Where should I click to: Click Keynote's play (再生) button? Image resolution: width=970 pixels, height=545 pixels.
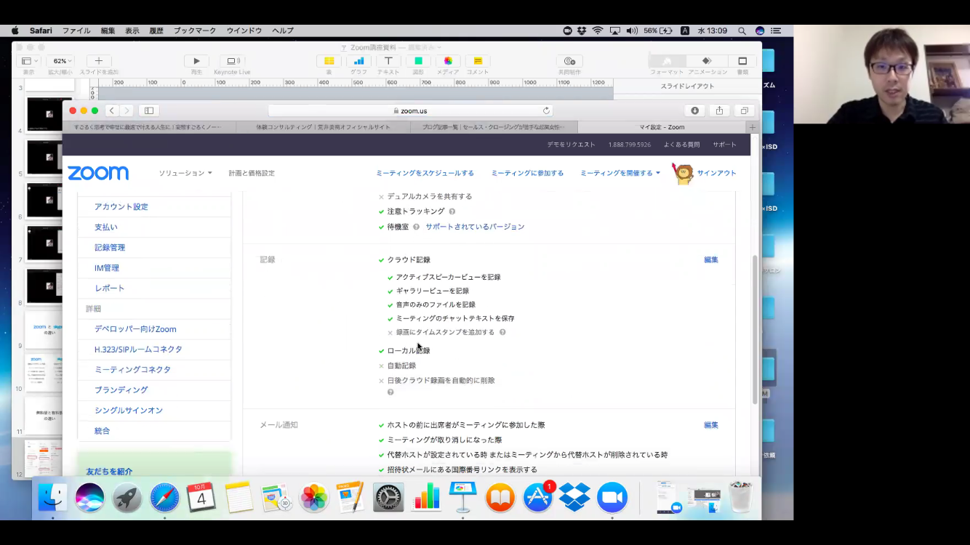pos(196,61)
